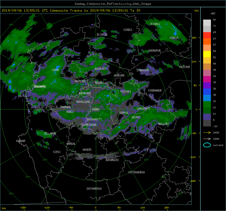Click the yellow UTC timestamp header text
The width and height of the screenshot is (226, 211).
point(71,11)
